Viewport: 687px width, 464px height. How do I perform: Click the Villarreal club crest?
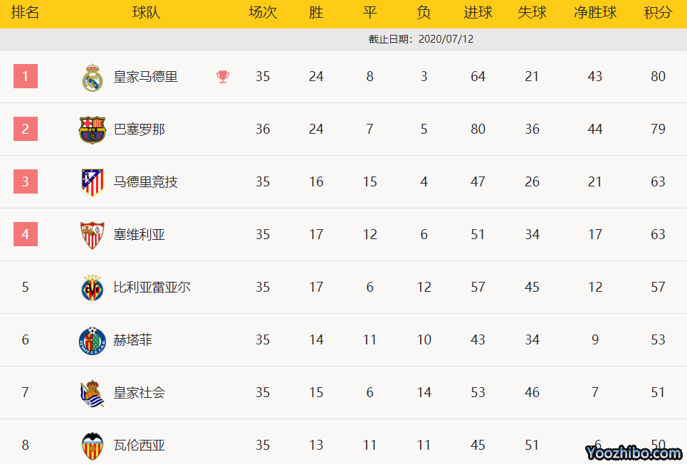tap(93, 288)
